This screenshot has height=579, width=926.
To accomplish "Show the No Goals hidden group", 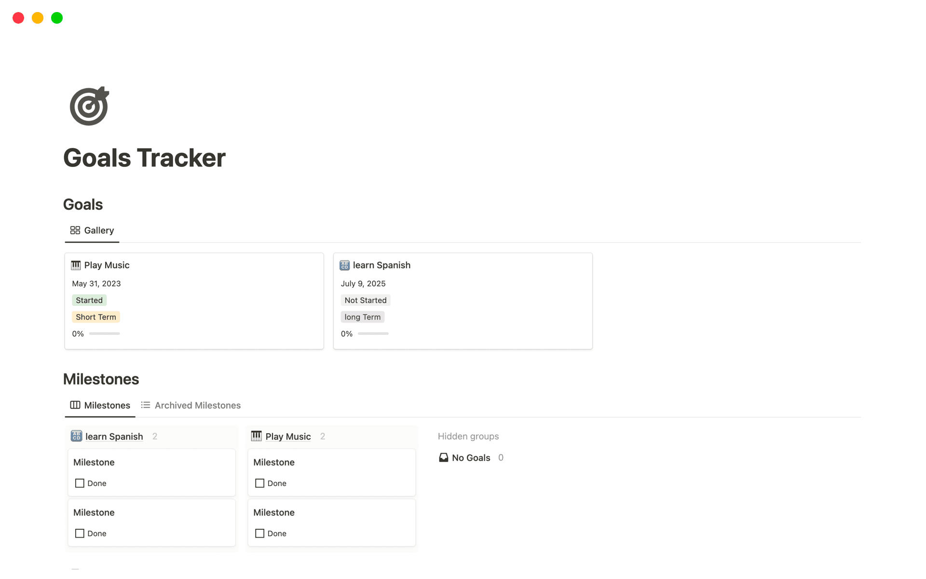I will pos(470,457).
